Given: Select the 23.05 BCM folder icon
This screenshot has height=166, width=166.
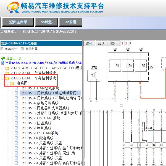Looking at the screenshot, I should tap(7, 78).
